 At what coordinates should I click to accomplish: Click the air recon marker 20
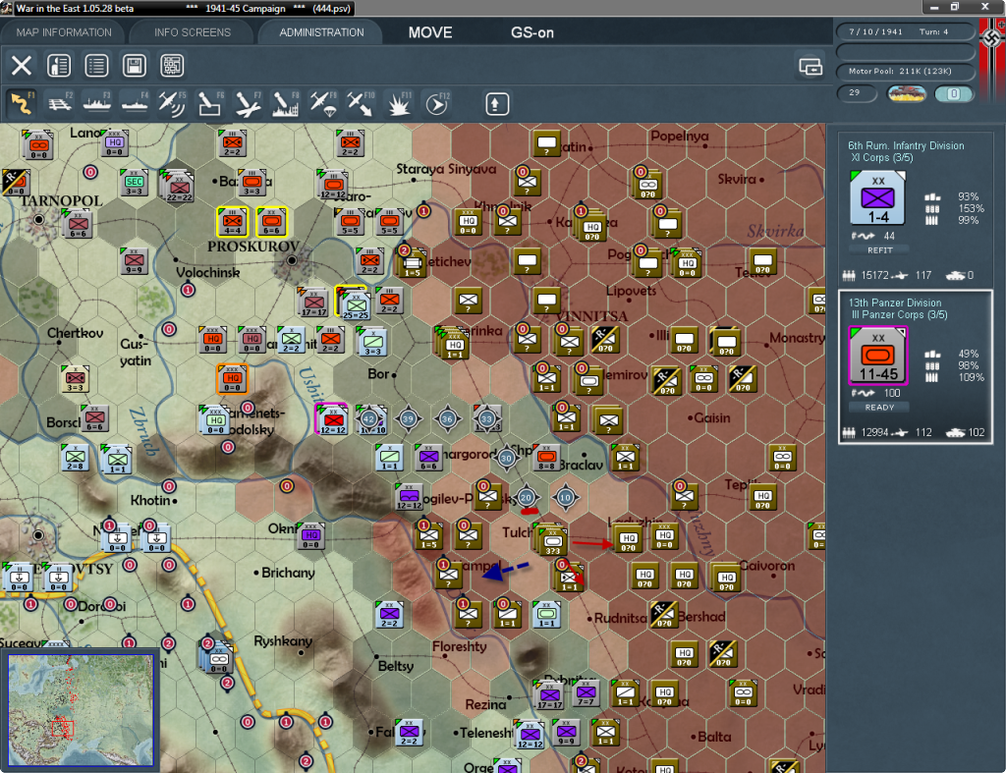[x=527, y=497]
